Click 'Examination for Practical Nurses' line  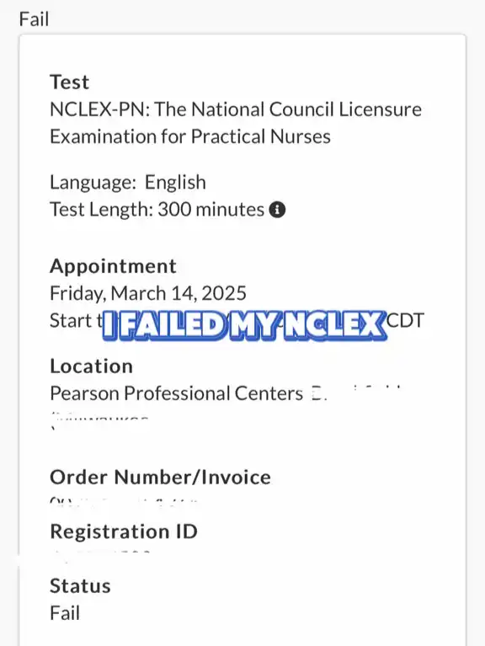pos(189,136)
